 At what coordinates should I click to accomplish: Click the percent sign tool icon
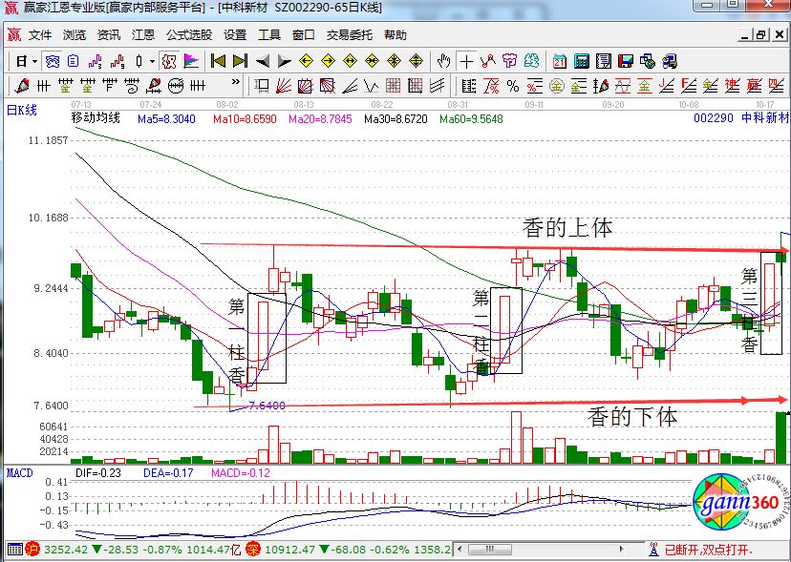coord(513,86)
